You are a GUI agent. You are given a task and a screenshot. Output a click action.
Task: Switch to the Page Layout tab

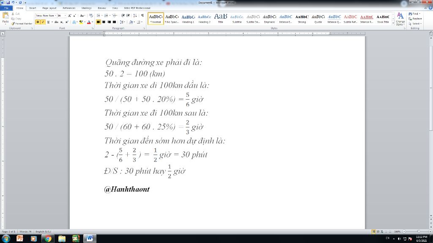[49, 8]
